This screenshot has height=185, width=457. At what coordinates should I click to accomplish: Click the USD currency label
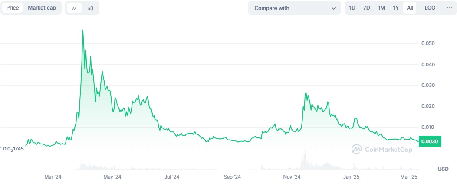click(x=443, y=169)
